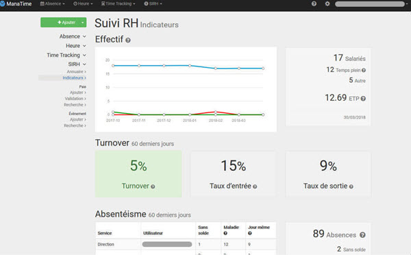Expand the Heure section in sidebar
The height and width of the screenshot is (255, 411).
click(76, 46)
